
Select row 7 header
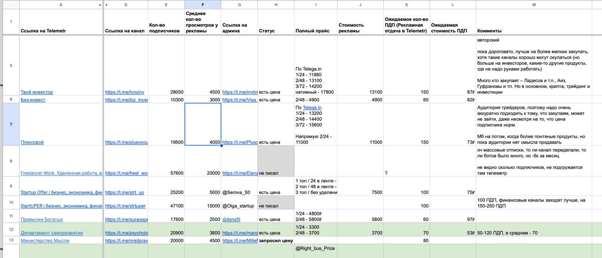(11, 124)
